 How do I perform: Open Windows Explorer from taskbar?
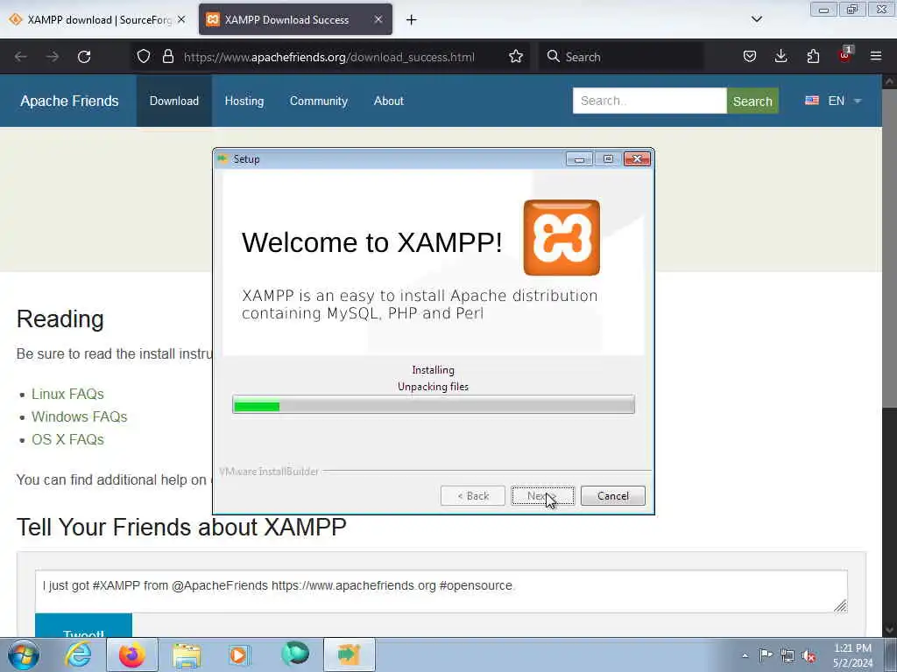187,654
